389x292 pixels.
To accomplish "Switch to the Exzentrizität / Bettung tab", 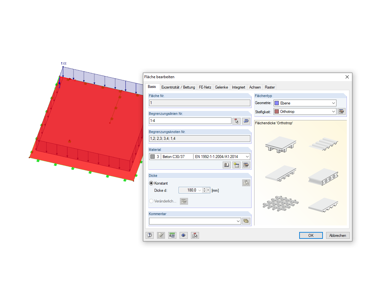I will [178, 87].
